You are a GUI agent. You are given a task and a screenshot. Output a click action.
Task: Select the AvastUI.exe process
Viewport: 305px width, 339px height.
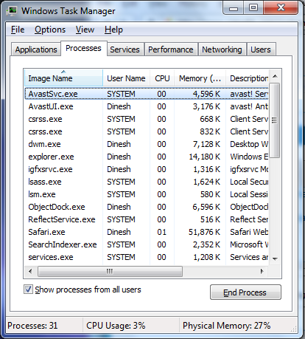click(x=147, y=106)
